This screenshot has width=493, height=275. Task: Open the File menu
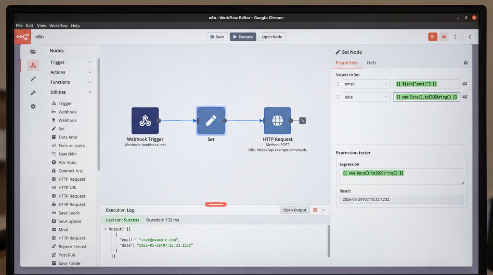(x=19, y=25)
